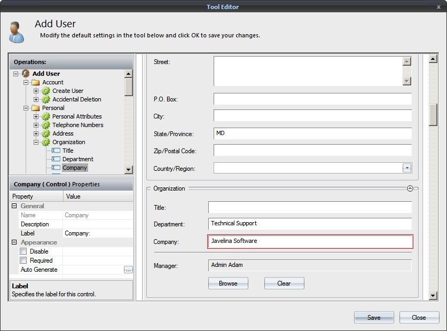Screen dimensions: 447x331
Task: Open the Country/Region dropdown
Action: (x=407, y=168)
